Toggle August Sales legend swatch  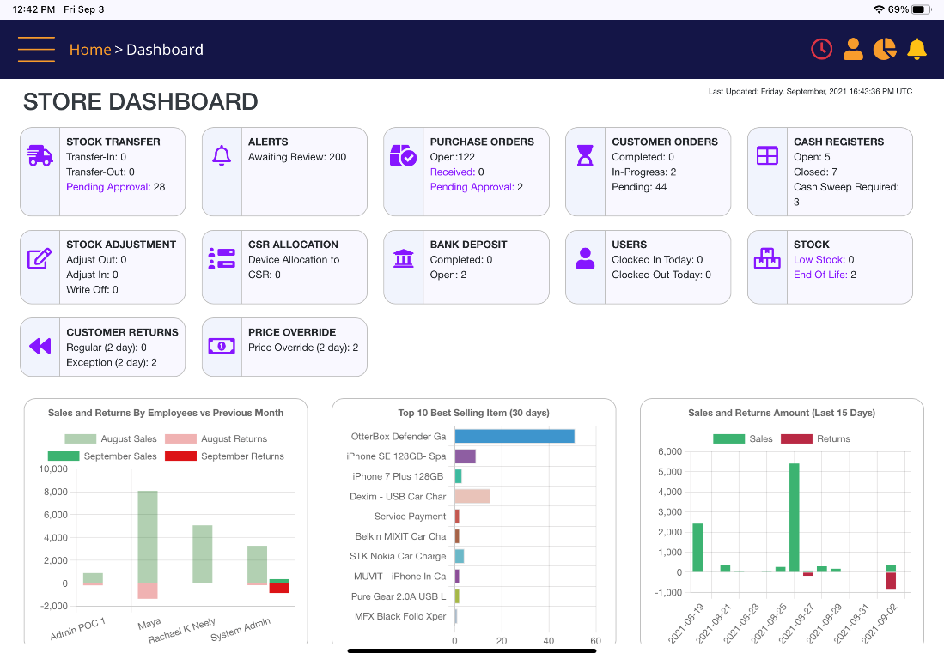[80, 439]
